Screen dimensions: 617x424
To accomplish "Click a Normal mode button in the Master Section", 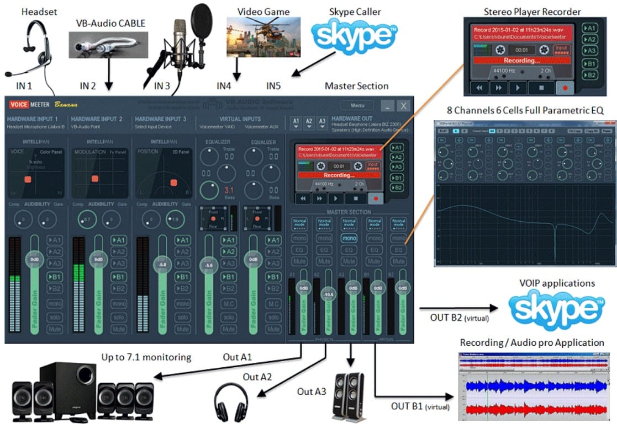I will tap(300, 223).
